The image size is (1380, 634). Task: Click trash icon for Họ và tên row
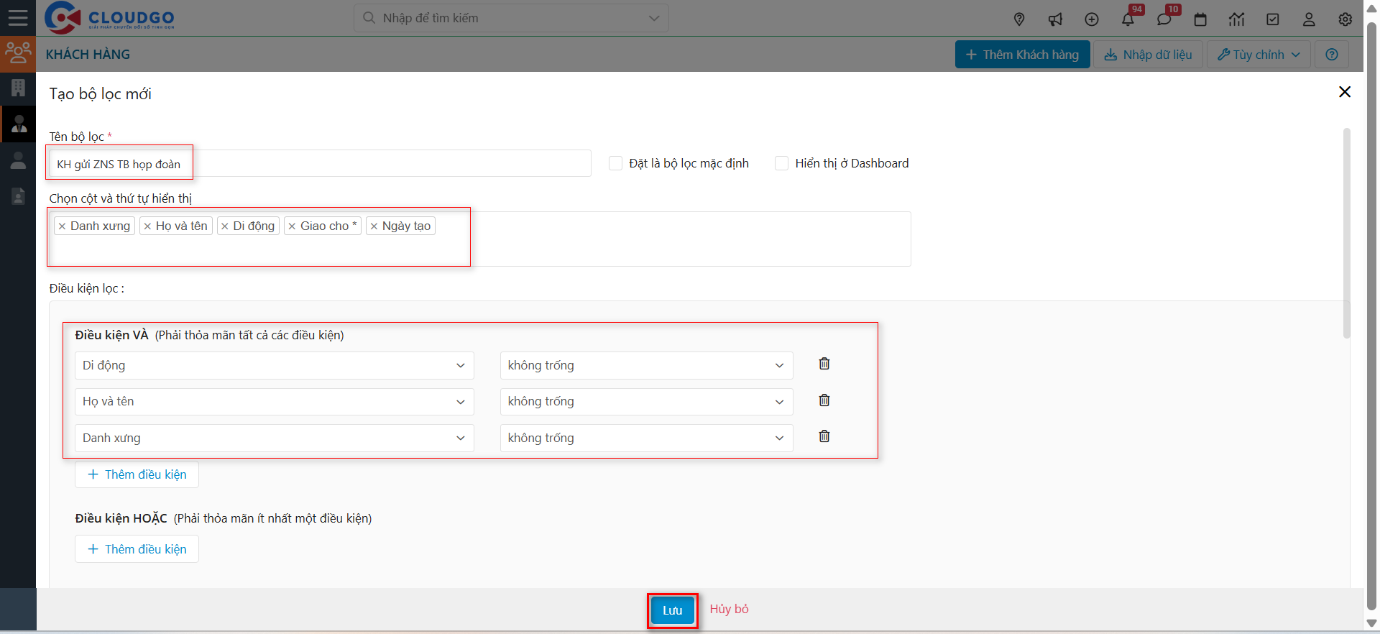(824, 400)
